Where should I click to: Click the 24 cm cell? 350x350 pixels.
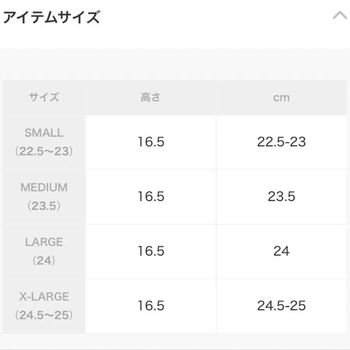[x=281, y=251]
